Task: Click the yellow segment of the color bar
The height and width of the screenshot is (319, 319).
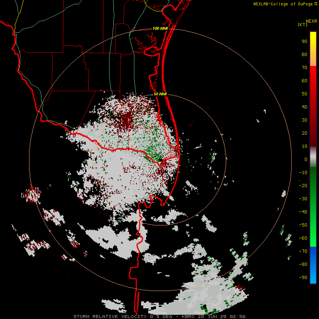Action: coord(313,49)
